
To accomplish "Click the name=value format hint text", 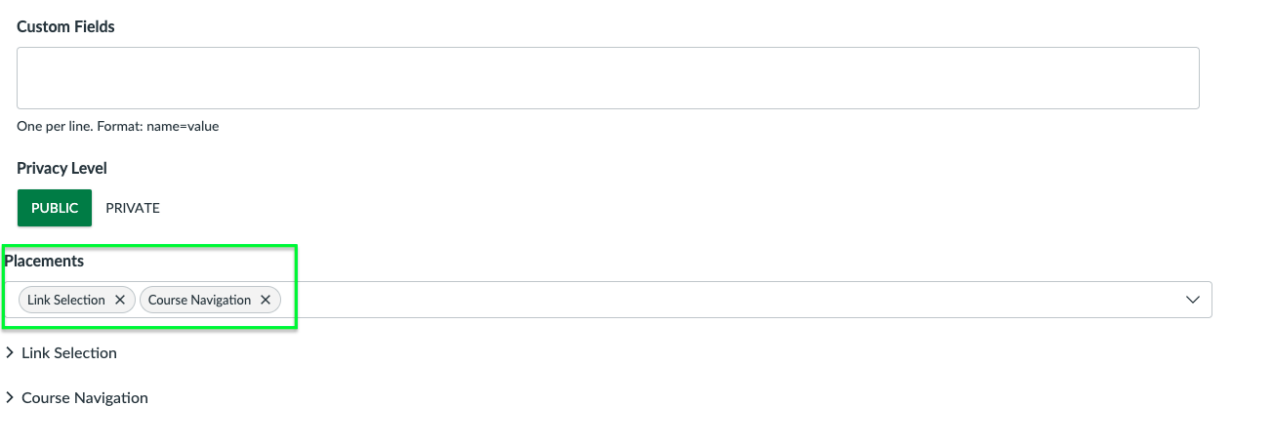I will 183,127.
